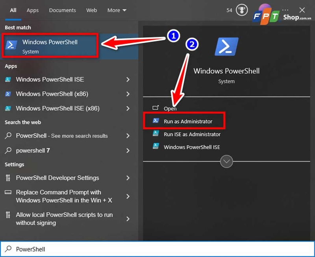
Task: Choose Run ISE as Administrator
Action: point(192,134)
